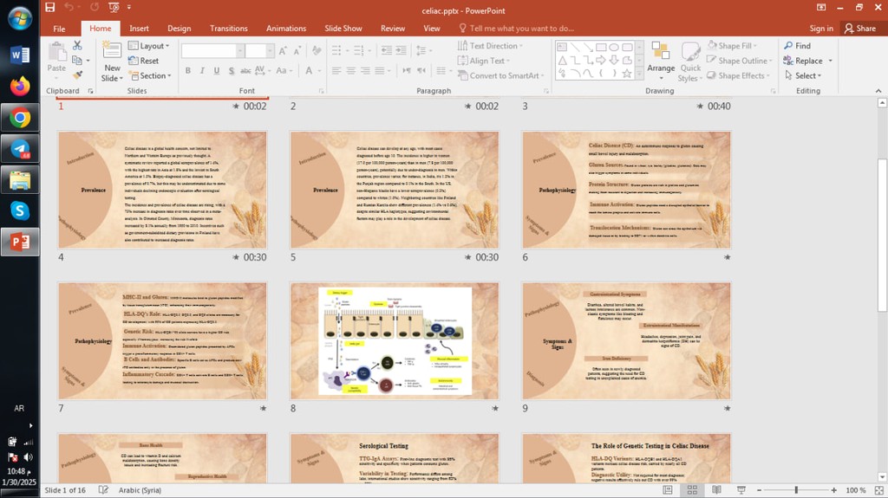Open Firefox from the taskbar
The height and width of the screenshot is (498, 888).
20,87
